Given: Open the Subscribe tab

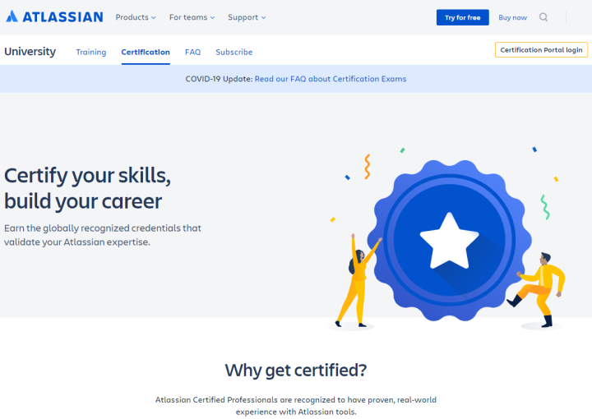Looking at the screenshot, I should pyautogui.click(x=234, y=52).
